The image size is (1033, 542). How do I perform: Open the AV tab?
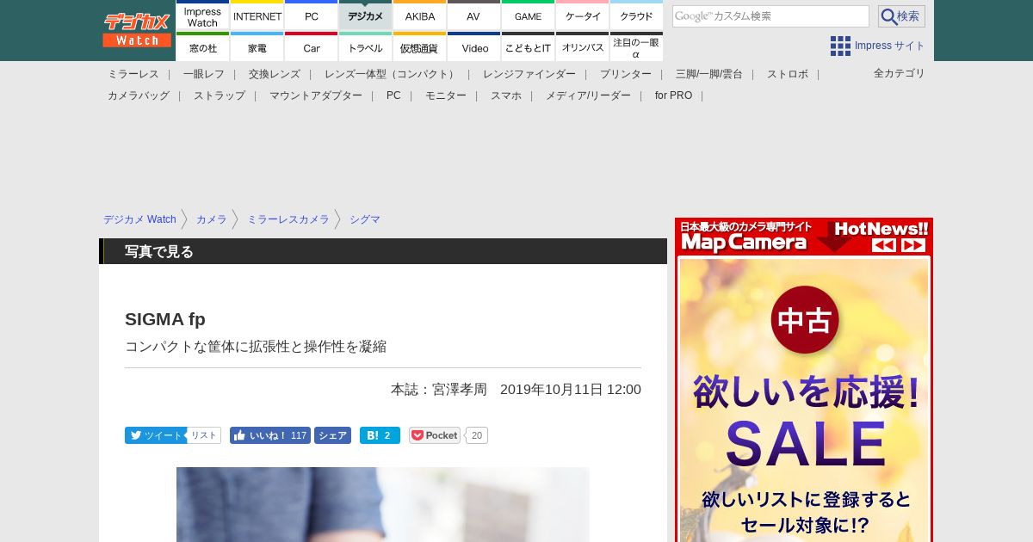pos(474,15)
